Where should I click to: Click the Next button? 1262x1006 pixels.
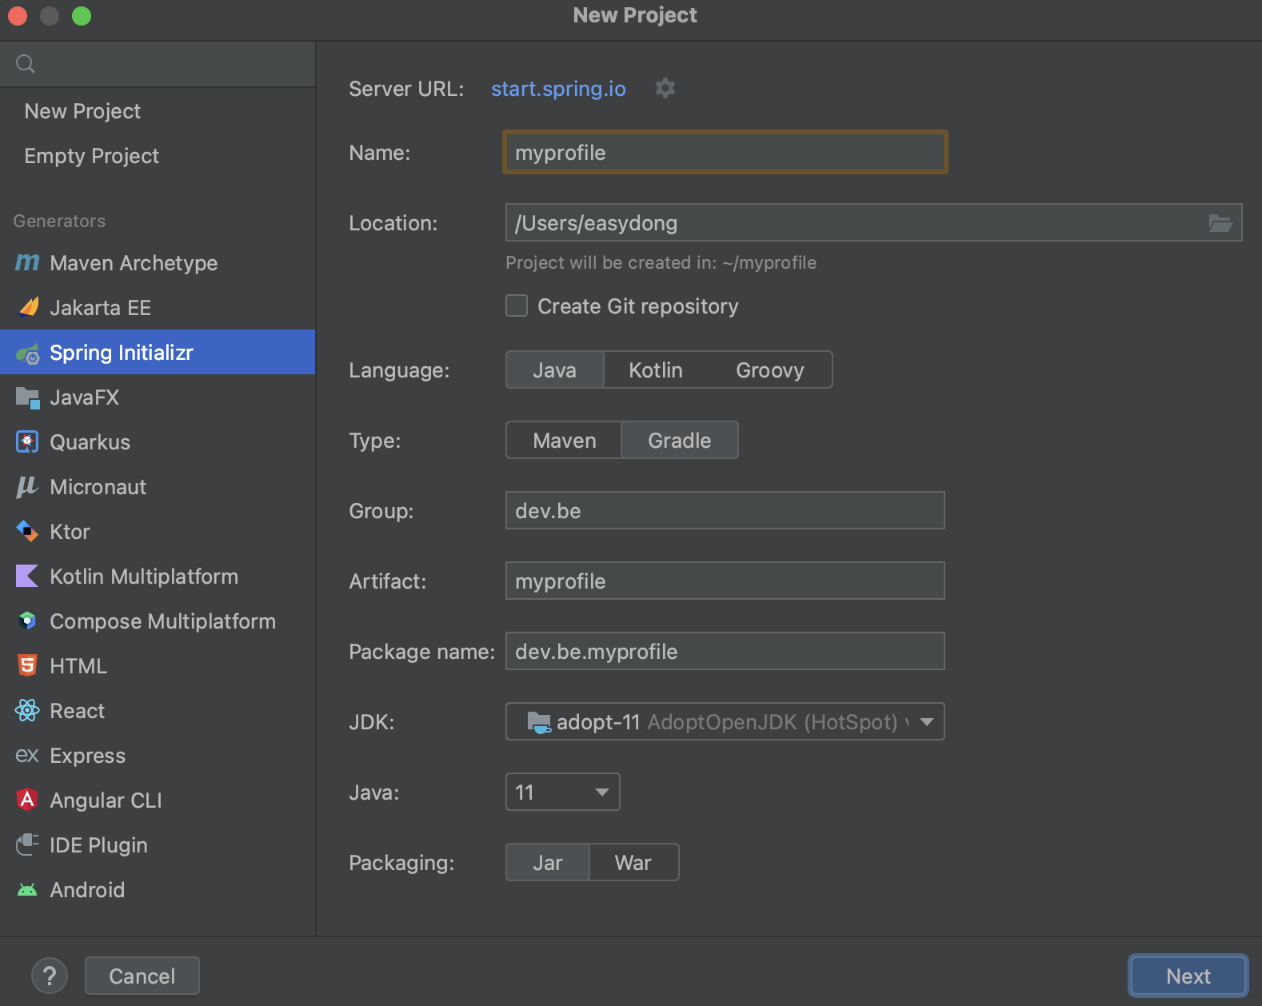1188,976
